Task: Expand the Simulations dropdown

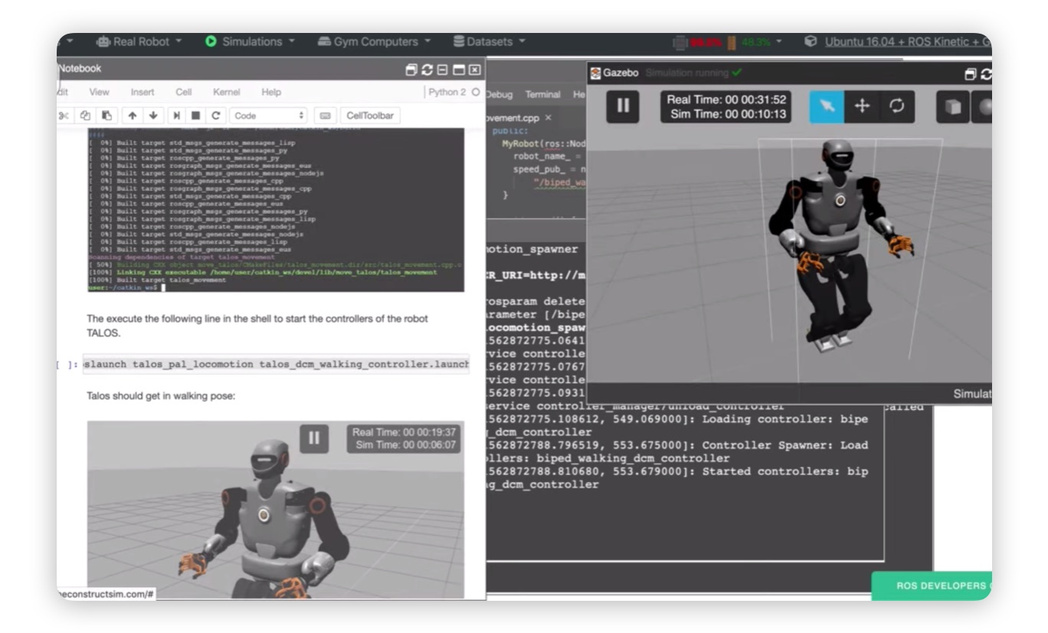Action: (250, 41)
